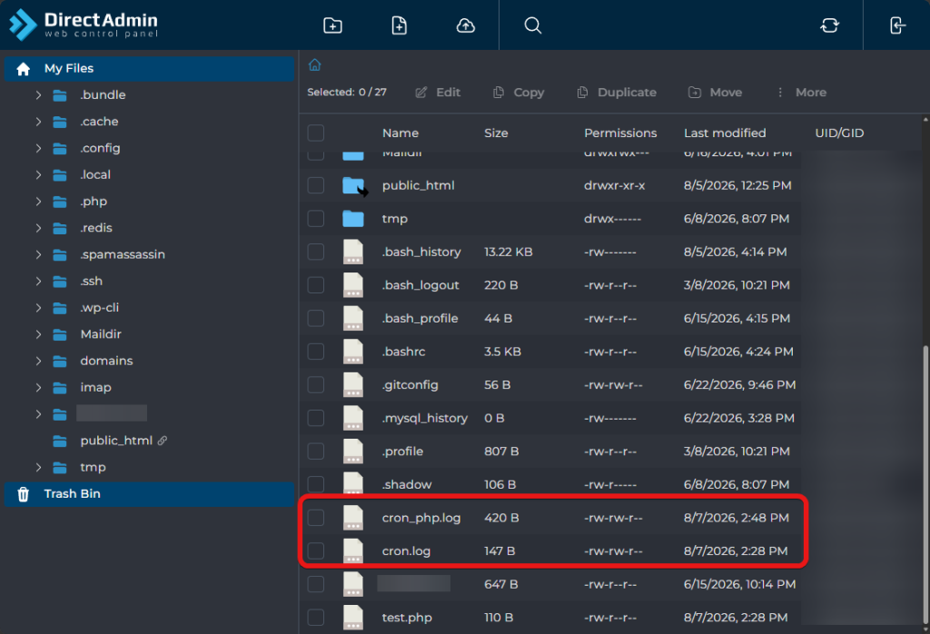
Task: Expand the Maildir tree folder chevron
Action: click(38, 334)
